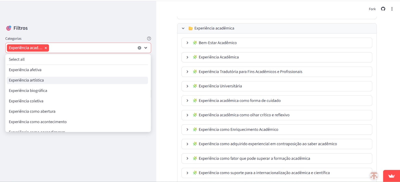Click the folder icon of Experiência acadêmica

click(x=190, y=28)
